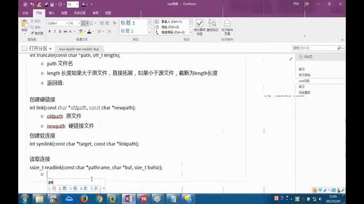Toggle Strikethrough formatting

pyautogui.click(x=65, y=32)
